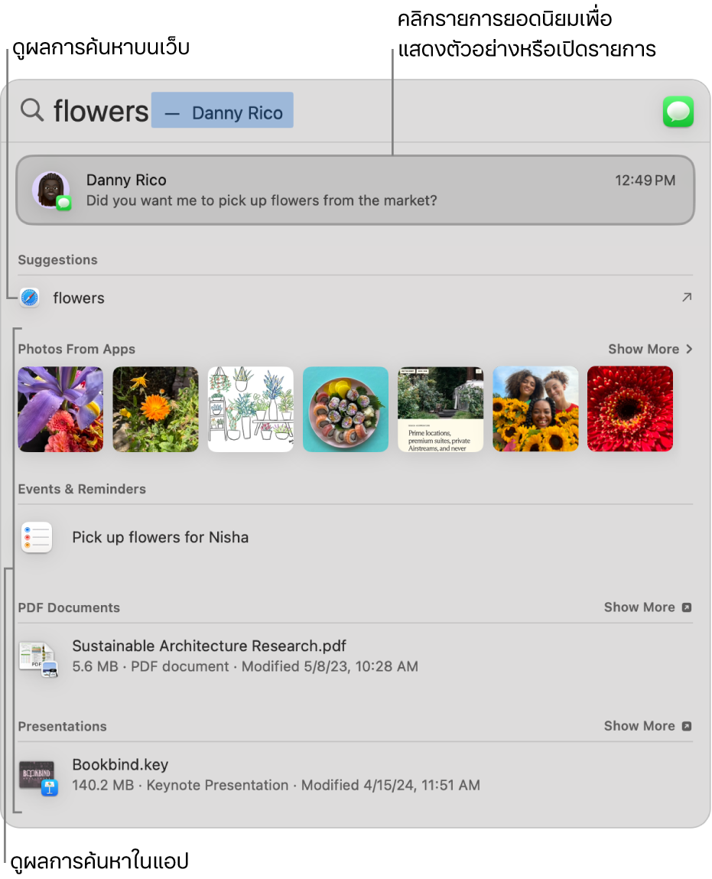Image resolution: width=712 pixels, height=879 pixels.
Task: Open the potted plants drawing thumbnail
Action: click(x=250, y=409)
